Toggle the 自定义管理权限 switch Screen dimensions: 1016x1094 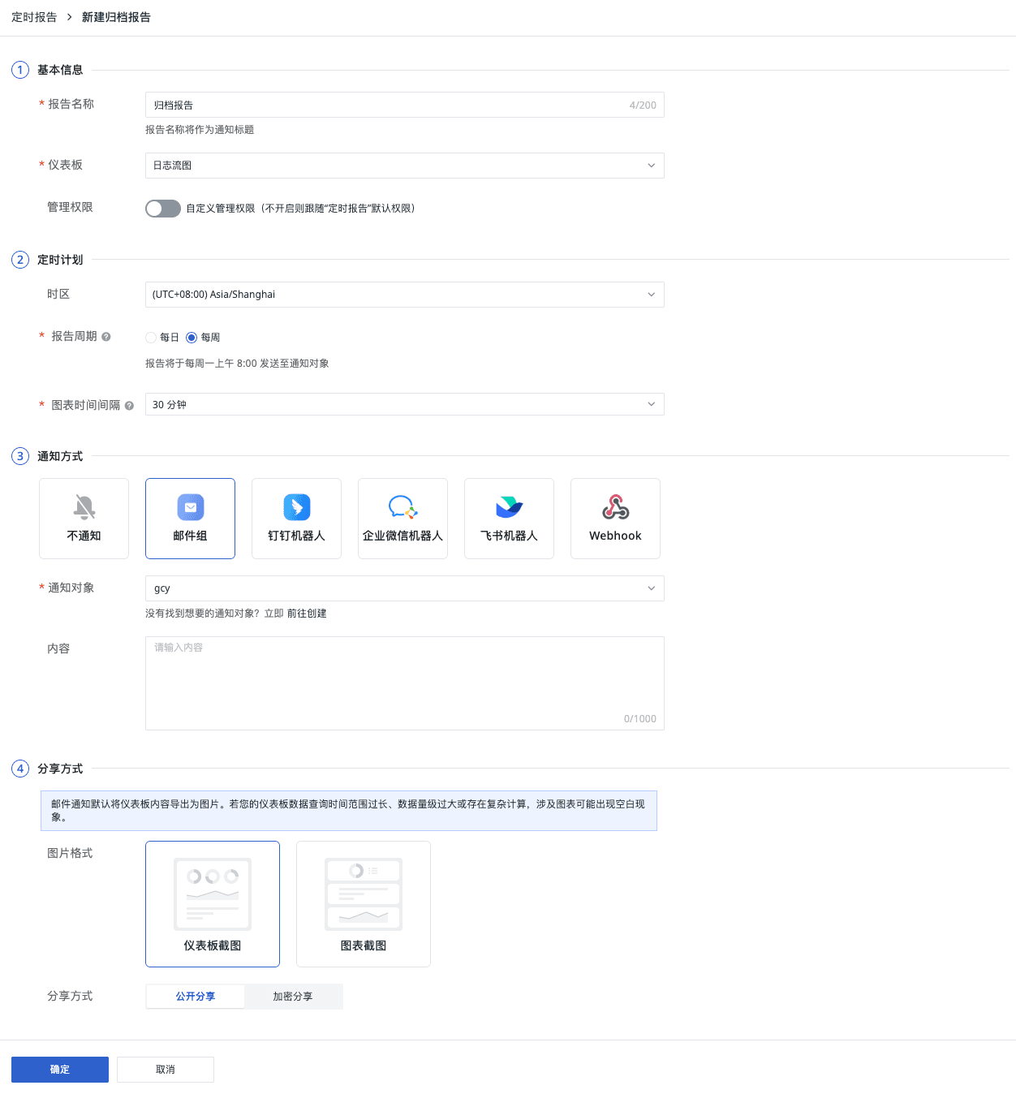coord(163,209)
